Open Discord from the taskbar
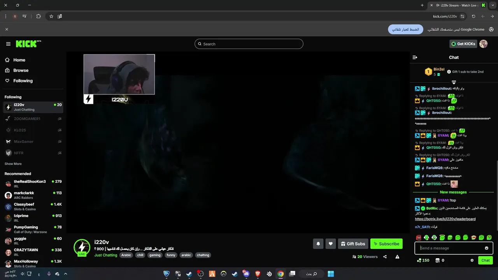The width and height of the screenshot is (498, 280). [x=246, y=274]
